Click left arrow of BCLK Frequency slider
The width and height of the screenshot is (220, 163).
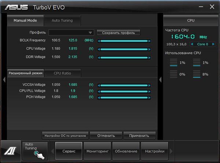99,41
